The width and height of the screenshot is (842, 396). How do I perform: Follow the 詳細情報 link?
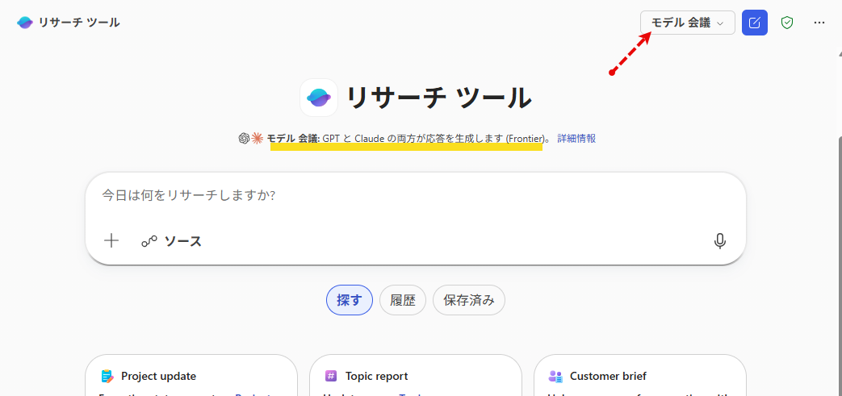click(x=576, y=138)
